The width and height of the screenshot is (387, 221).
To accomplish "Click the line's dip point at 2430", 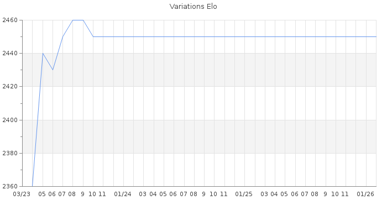I will 53,70.
